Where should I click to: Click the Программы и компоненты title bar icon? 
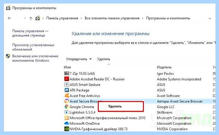(8, 8)
